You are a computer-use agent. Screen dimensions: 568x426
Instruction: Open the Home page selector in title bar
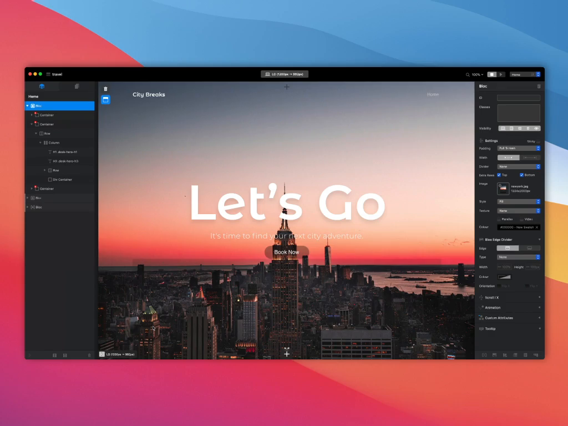pyautogui.click(x=525, y=74)
